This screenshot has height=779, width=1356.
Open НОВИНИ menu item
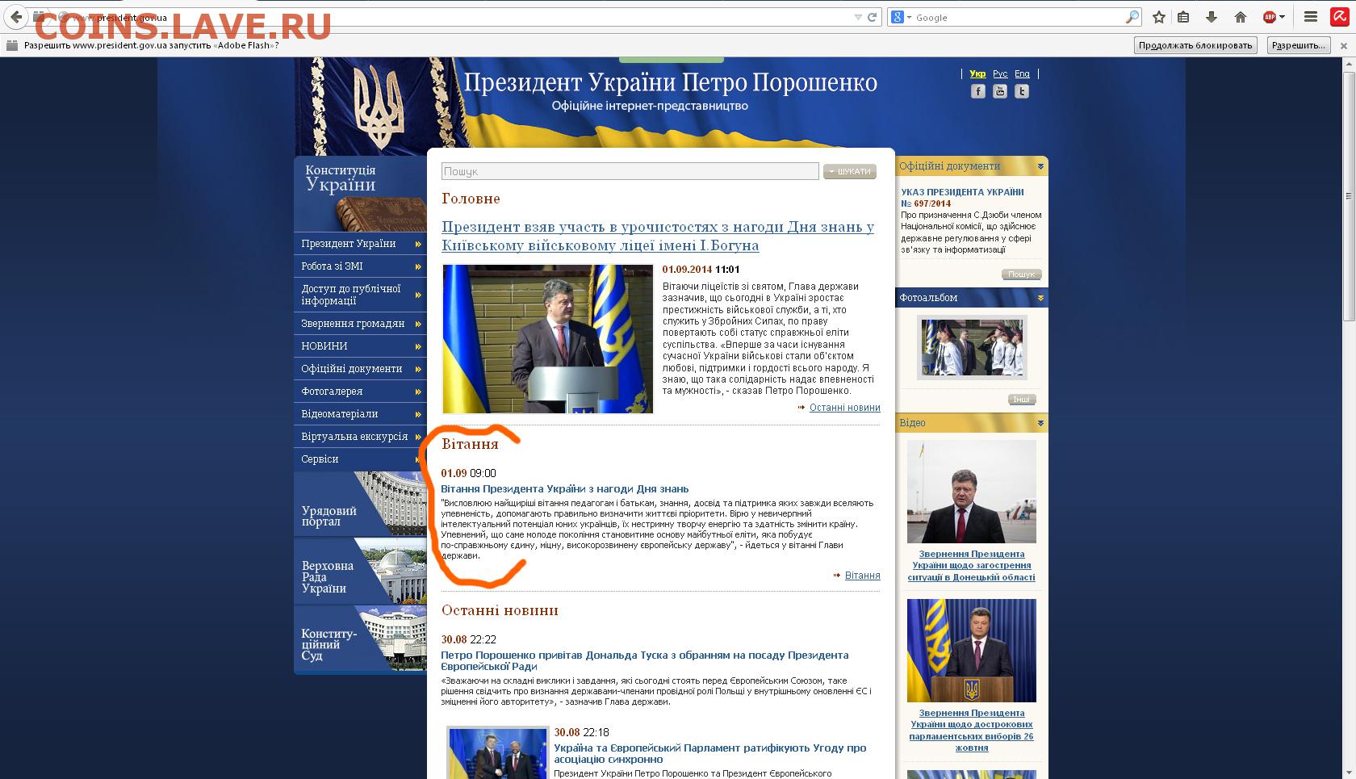pyautogui.click(x=360, y=346)
